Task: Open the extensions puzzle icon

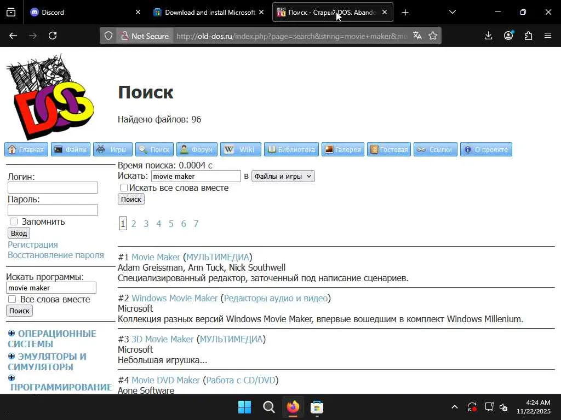Action: [x=529, y=36]
